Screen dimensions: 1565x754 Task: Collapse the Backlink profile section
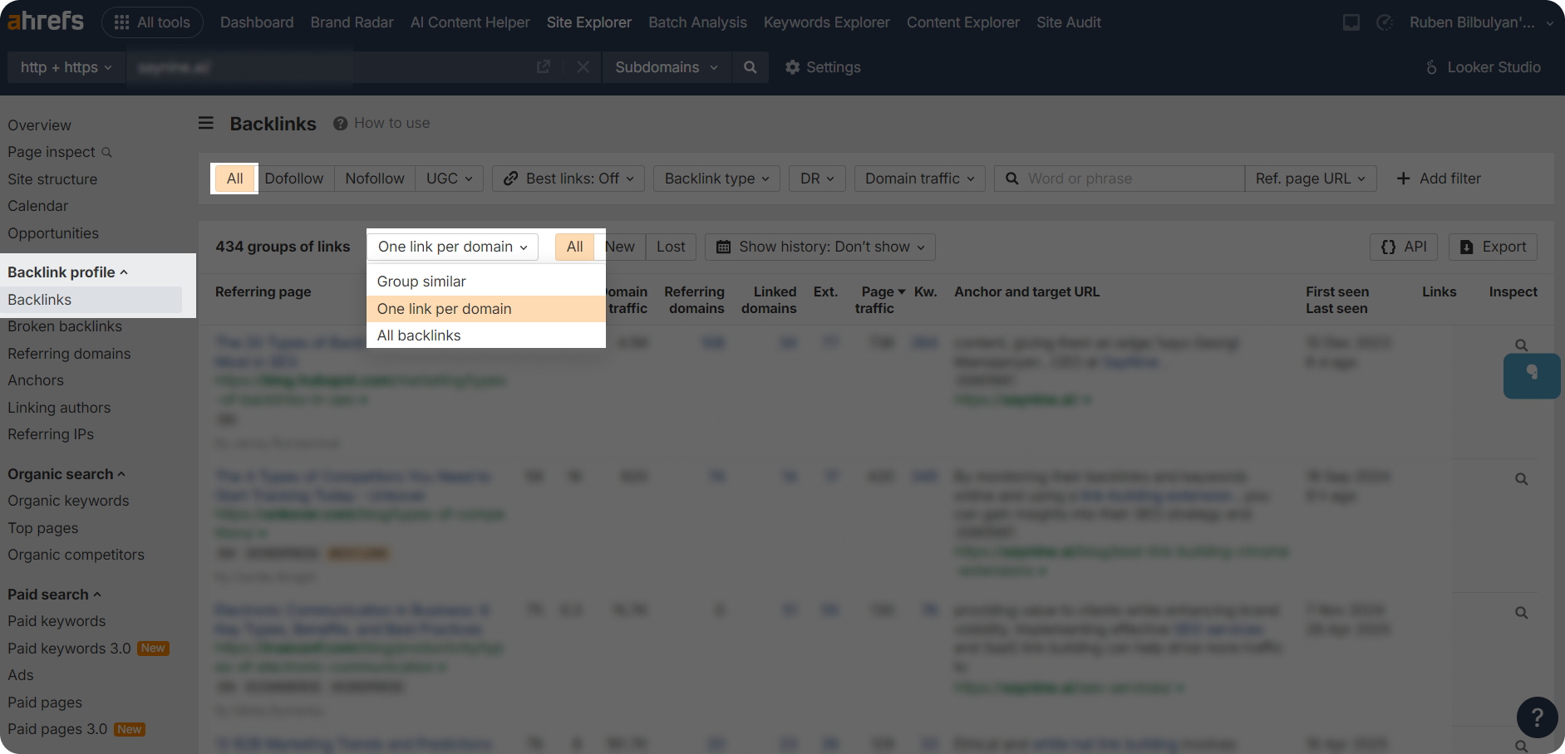tap(67, 272)
